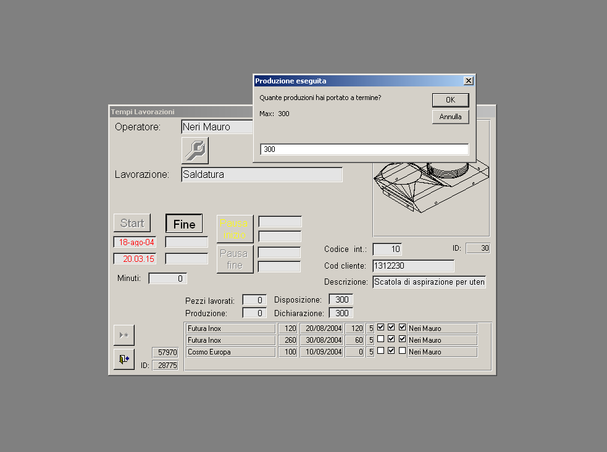
Task: Click the date cell 10/09/2004
Action: (322, 352)
